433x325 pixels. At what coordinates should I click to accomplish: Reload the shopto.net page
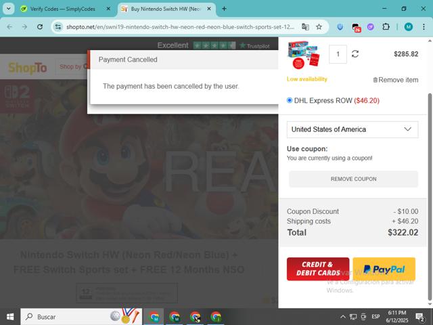click(40, 27)
